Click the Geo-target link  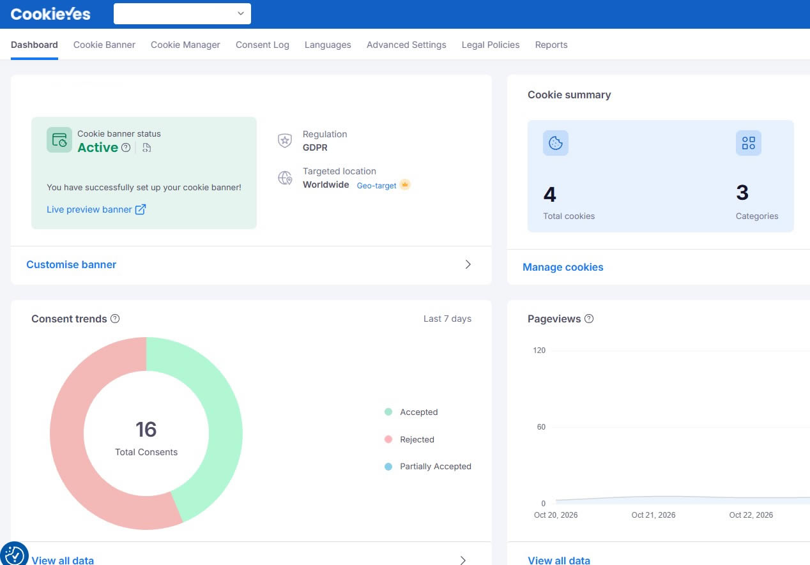[377, 185]
